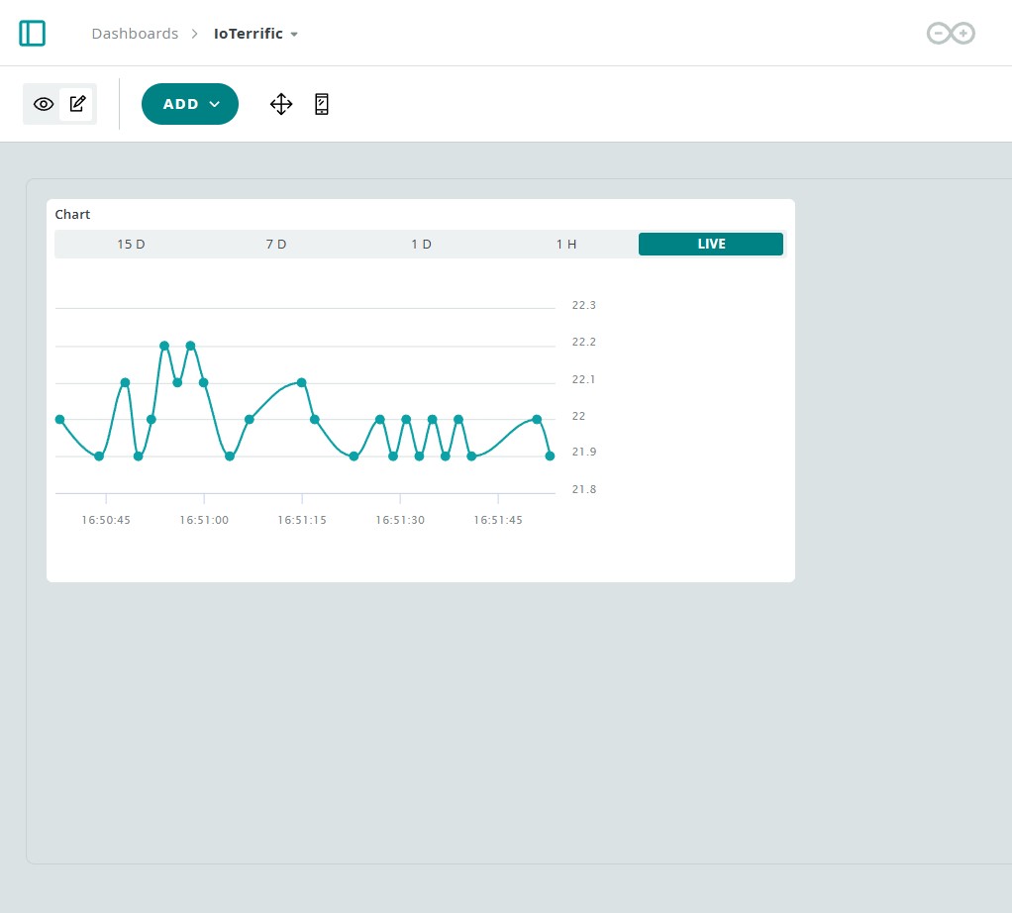1012x913 pixels.
Task: Select the 15 D time range tab
Action: 131,244
